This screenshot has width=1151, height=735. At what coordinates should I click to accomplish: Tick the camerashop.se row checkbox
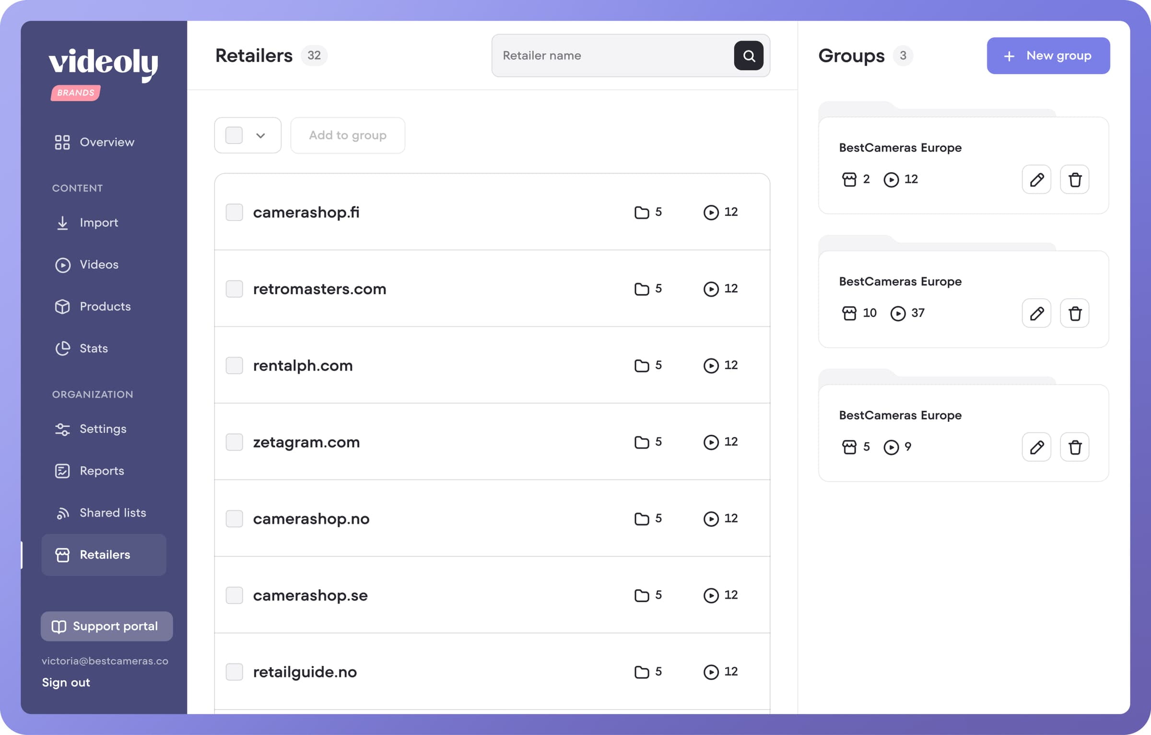coord(234,595)
